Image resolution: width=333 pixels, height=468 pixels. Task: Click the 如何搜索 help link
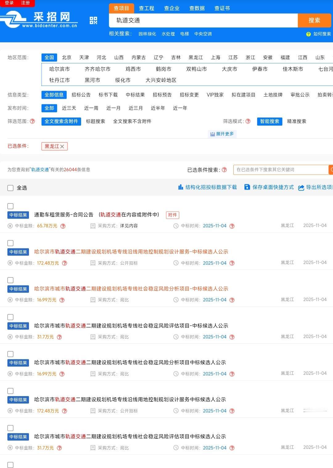(x=322, y=34)
